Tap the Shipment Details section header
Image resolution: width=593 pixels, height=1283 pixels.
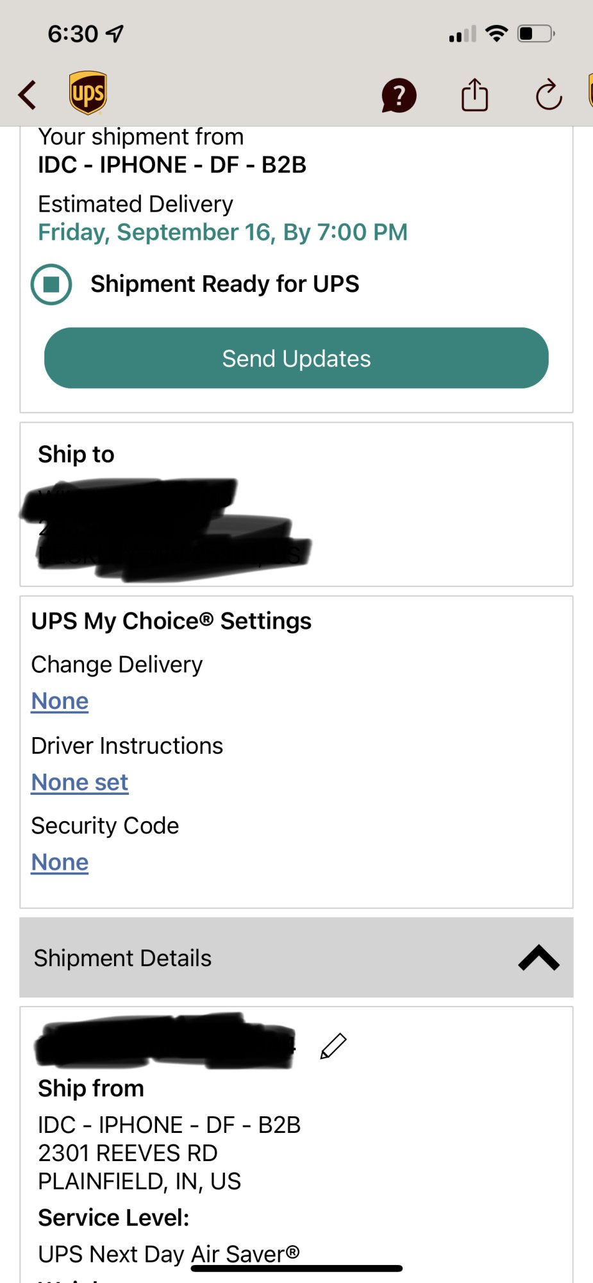tap(296, 958)
